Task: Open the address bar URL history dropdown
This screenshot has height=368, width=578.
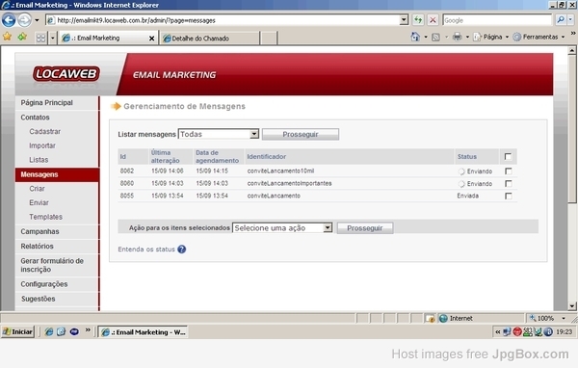Action: pos(404,20)
